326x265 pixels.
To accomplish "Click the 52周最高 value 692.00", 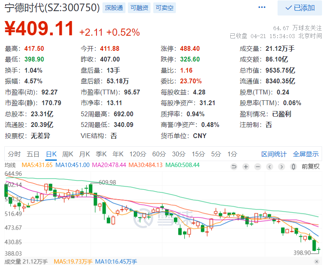I will tap(123, 114).
